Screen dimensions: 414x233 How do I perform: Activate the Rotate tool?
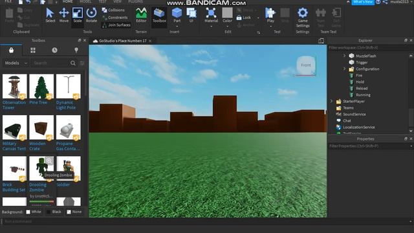click(x=91, y=16)
